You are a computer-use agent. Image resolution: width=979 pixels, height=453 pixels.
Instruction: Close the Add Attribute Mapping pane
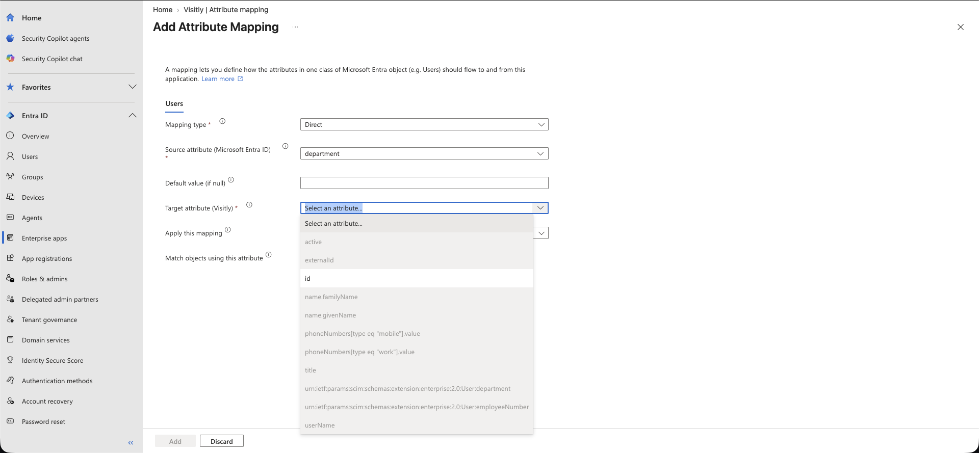coord(961,27)
